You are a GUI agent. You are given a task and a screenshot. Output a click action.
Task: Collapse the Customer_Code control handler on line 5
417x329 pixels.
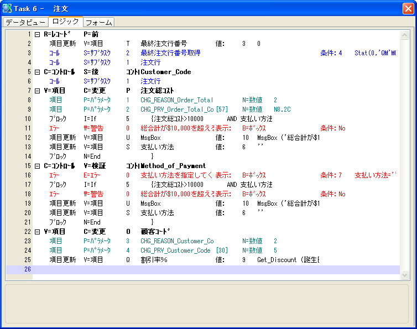coord(38,72)
